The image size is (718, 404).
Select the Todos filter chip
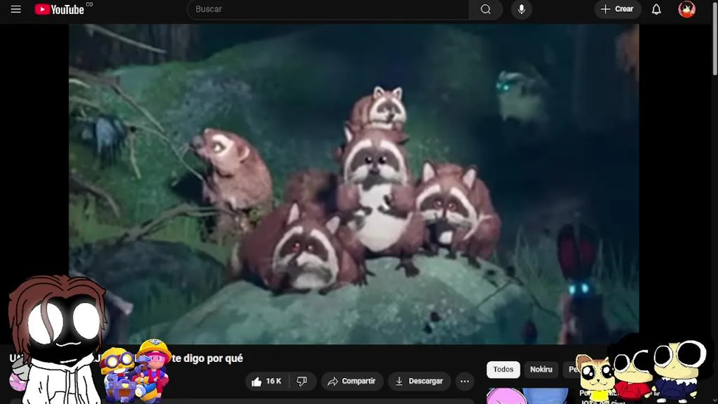point(503,369)
